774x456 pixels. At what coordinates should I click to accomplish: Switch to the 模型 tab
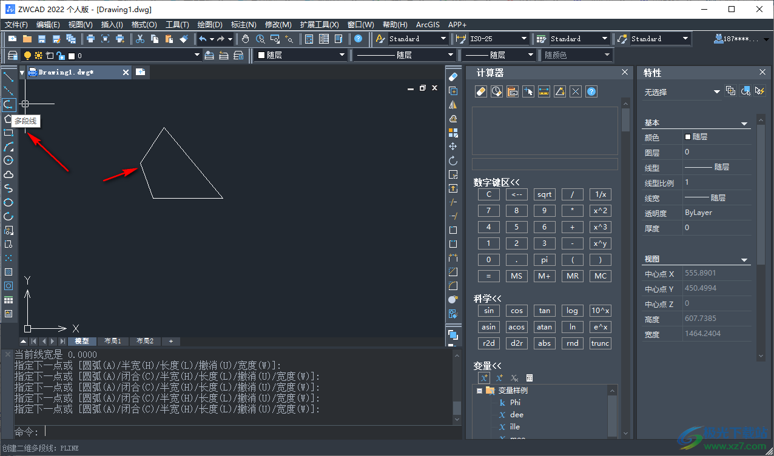(82, 342)
